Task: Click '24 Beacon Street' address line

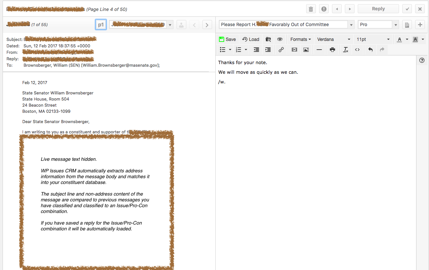Action: click(x=39, y=105)
